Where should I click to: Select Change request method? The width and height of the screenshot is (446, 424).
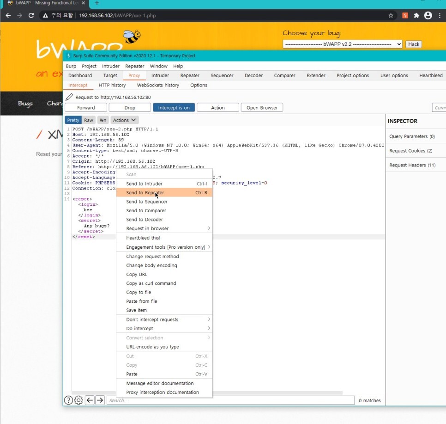click(x=164, y=257)
